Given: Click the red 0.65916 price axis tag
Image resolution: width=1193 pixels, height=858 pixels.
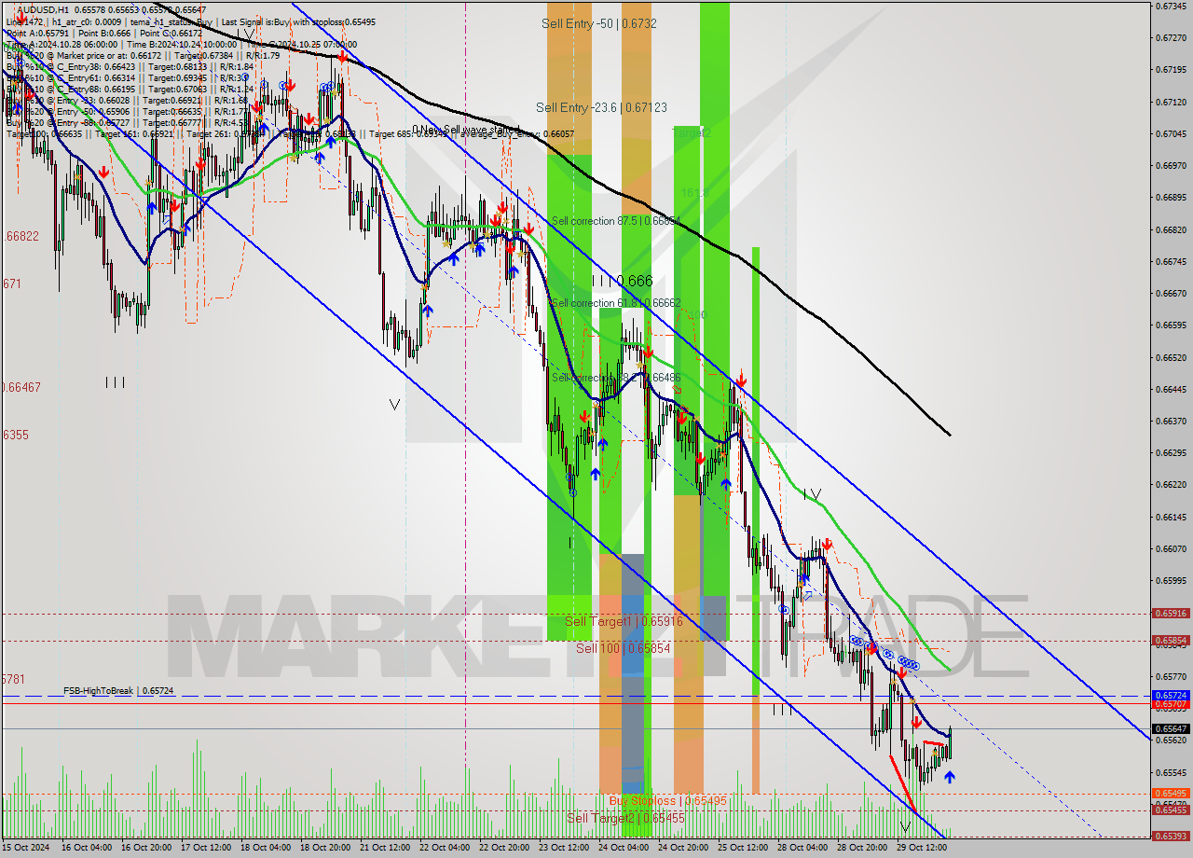Looking at the screenshot, I should (1171, 614).
